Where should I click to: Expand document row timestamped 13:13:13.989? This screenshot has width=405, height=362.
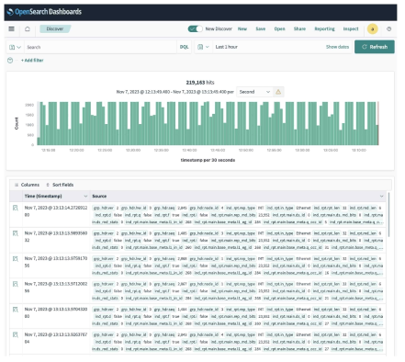click(16, 233)
